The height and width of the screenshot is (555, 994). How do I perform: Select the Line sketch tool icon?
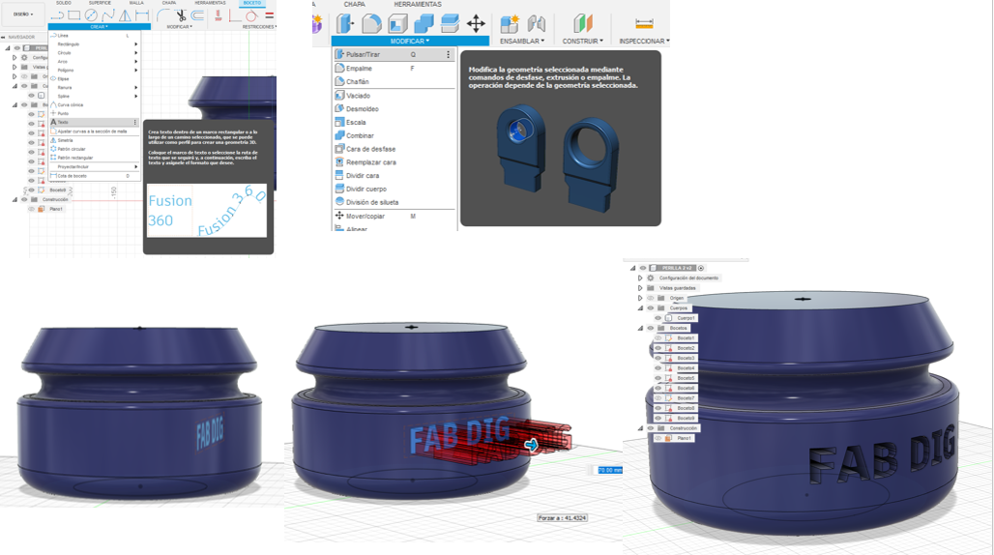tap(58, 15)
